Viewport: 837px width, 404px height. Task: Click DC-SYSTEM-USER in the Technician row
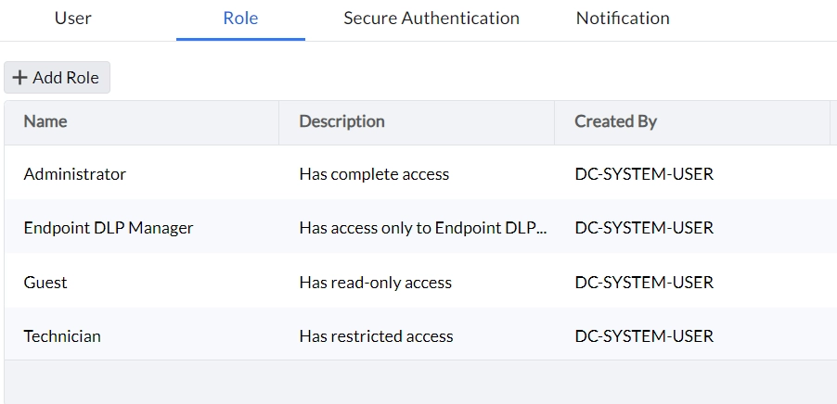point(644,336)
